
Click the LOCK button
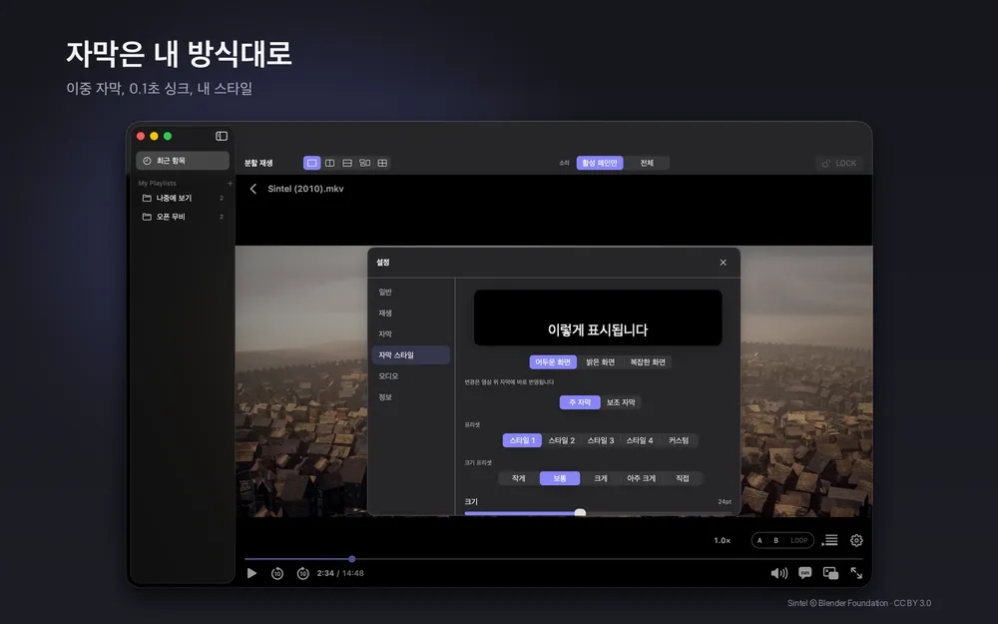839,163
